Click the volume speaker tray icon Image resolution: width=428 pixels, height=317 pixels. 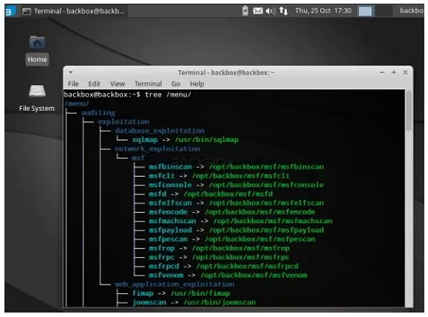click(271, 11)
